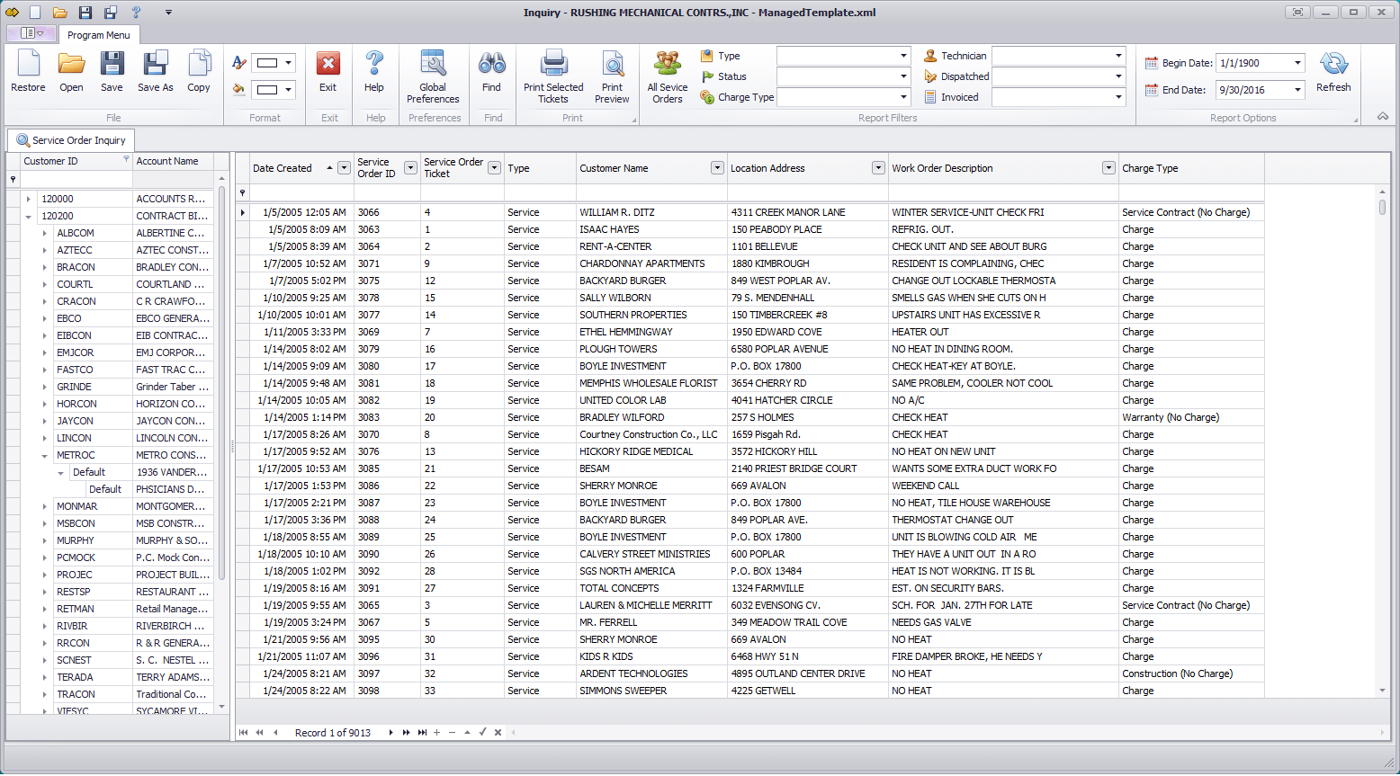This screenshot has height=776, width=1400.
Task: Jump to last record in navigator
Action: (x=422, y=733)
